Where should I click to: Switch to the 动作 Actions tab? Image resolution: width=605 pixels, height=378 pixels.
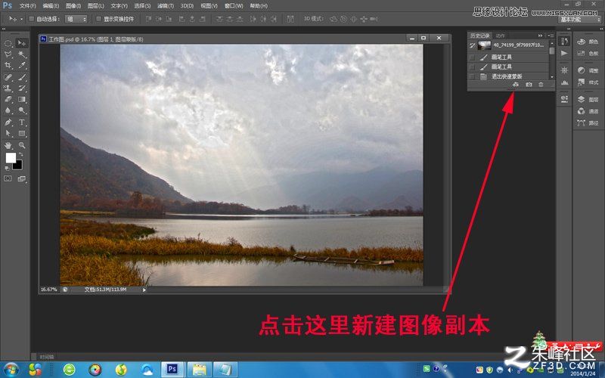click(x=500, y=36)
